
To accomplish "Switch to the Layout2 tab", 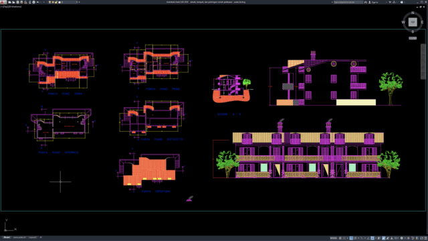I will 33,238.
